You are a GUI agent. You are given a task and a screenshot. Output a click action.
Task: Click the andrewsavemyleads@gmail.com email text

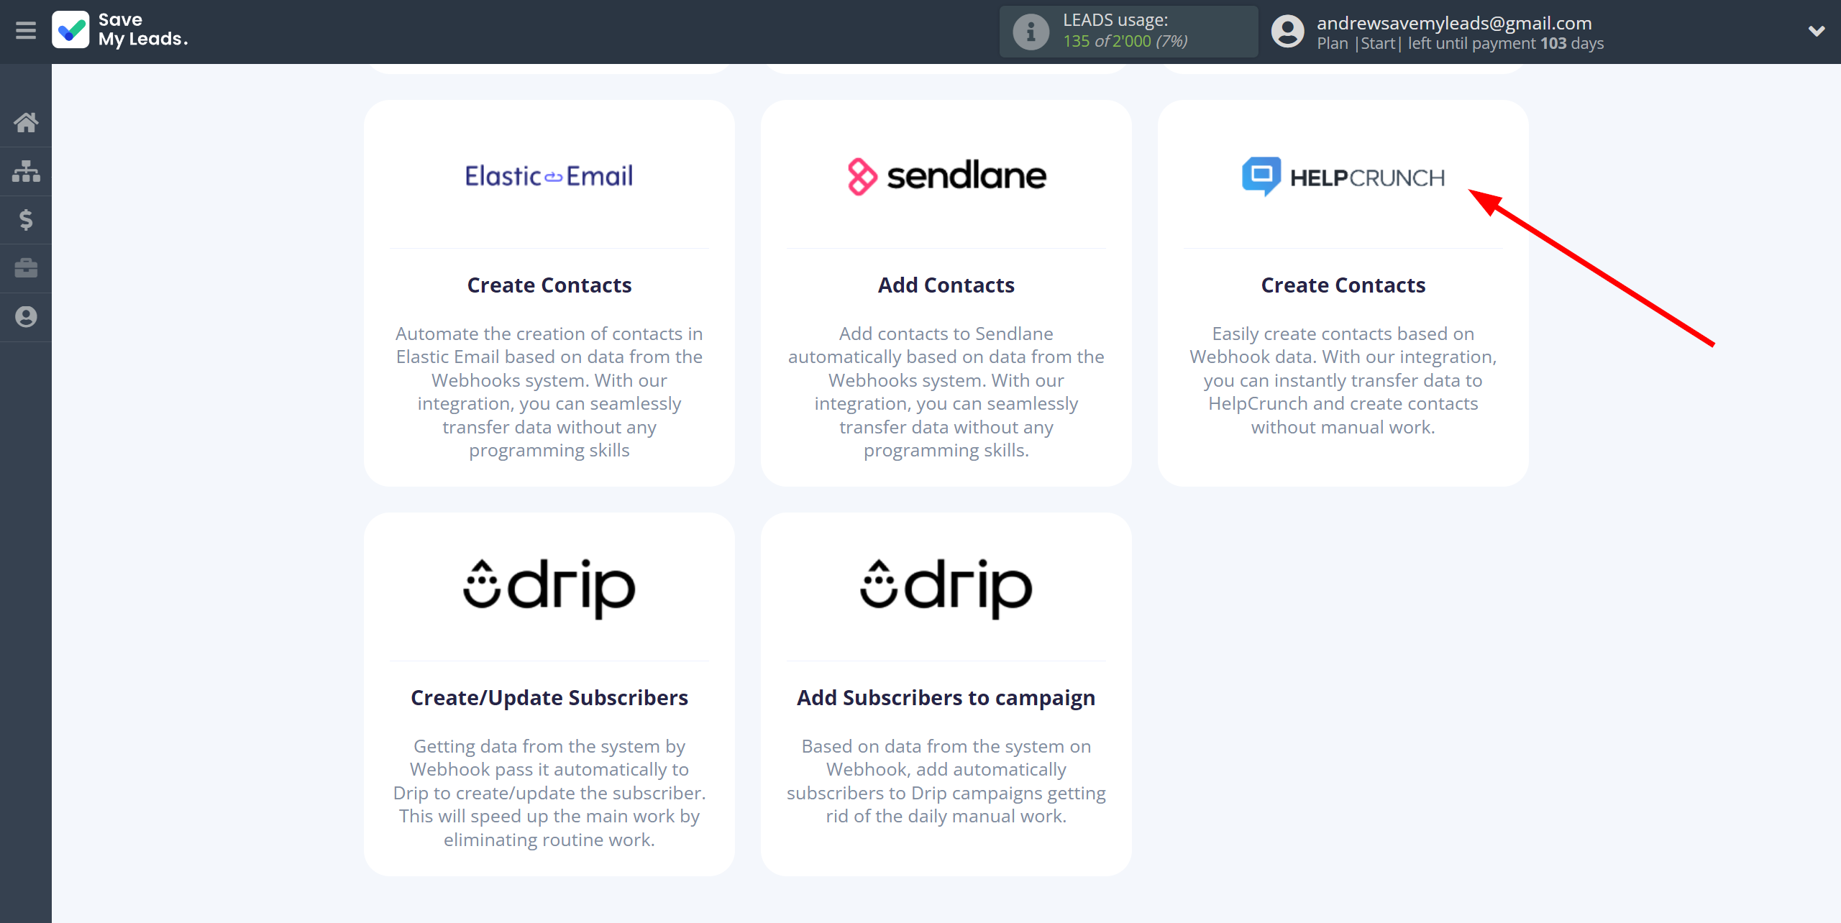click(1454, 23)
